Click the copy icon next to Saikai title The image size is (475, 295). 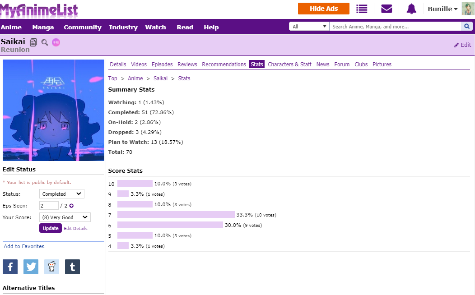coord(33,42)
